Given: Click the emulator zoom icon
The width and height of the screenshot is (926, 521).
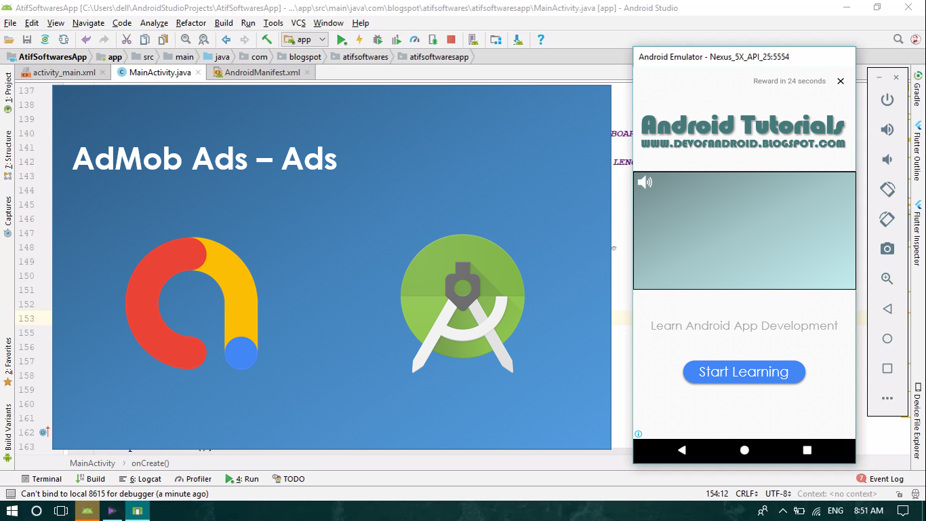Looking at the screenshot, I should click(887, 278).
